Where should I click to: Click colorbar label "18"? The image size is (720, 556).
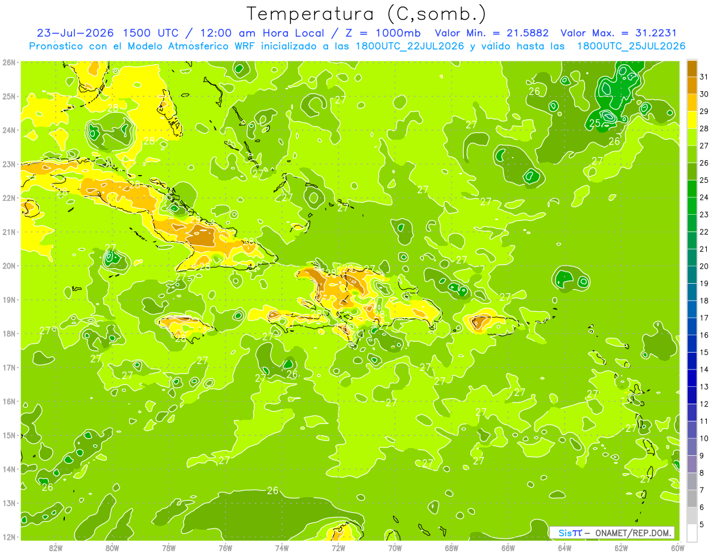click(704, 300)
